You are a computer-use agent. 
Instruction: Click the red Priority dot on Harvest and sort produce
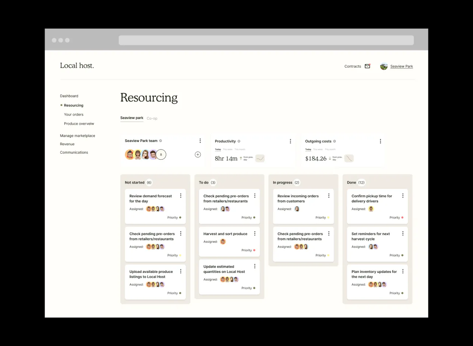tap(254, 250)
